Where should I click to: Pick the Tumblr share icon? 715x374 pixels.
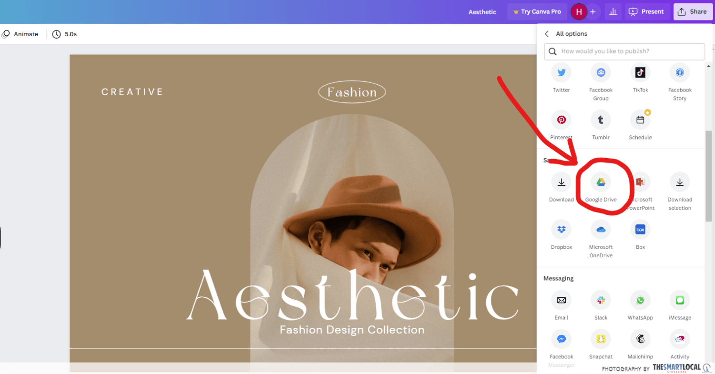coord(601,120)
